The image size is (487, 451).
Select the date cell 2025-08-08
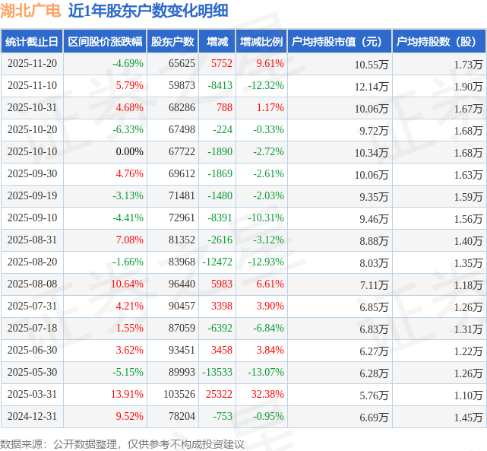coord(33,284)
